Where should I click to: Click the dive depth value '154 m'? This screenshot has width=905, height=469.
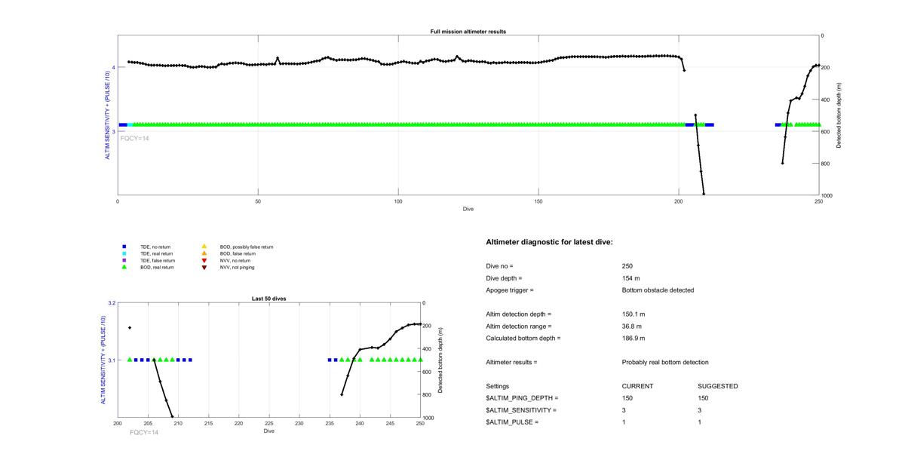pyautogui.click(x=630, y=278)
